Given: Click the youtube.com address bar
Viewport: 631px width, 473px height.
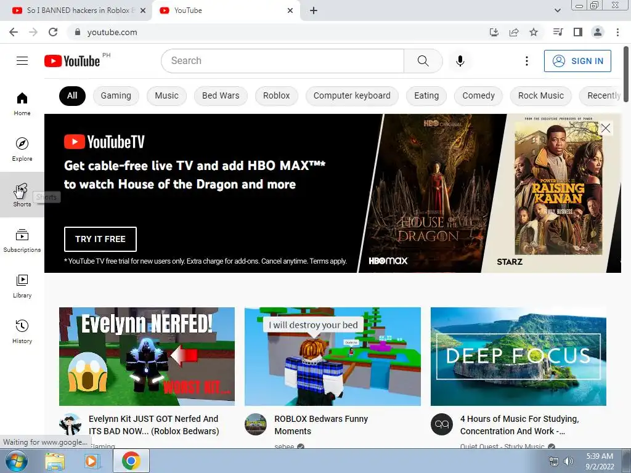Looking at the screenshot, I should [278, 32].
